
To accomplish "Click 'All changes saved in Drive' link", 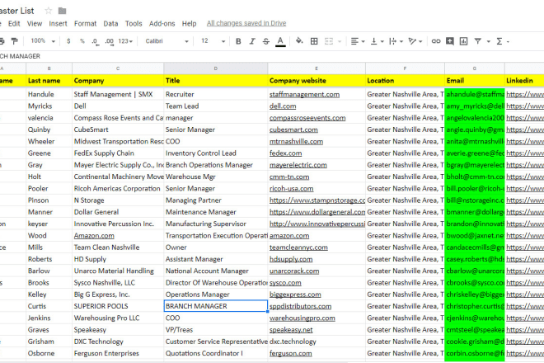I will click(x=246, y=23).
